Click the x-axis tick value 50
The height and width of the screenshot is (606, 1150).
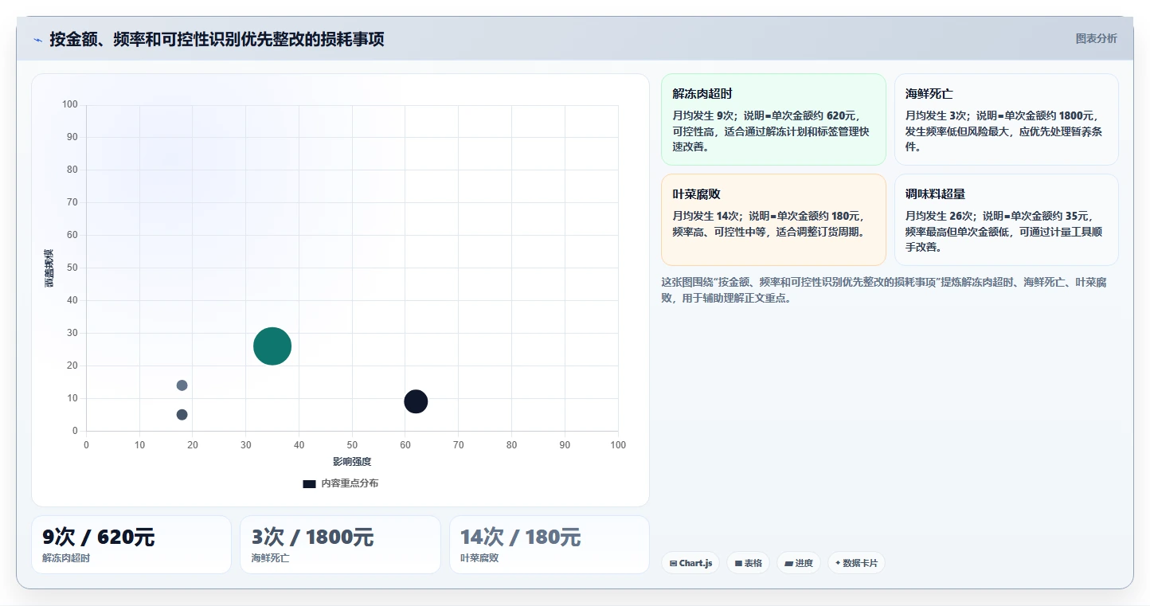352,445
